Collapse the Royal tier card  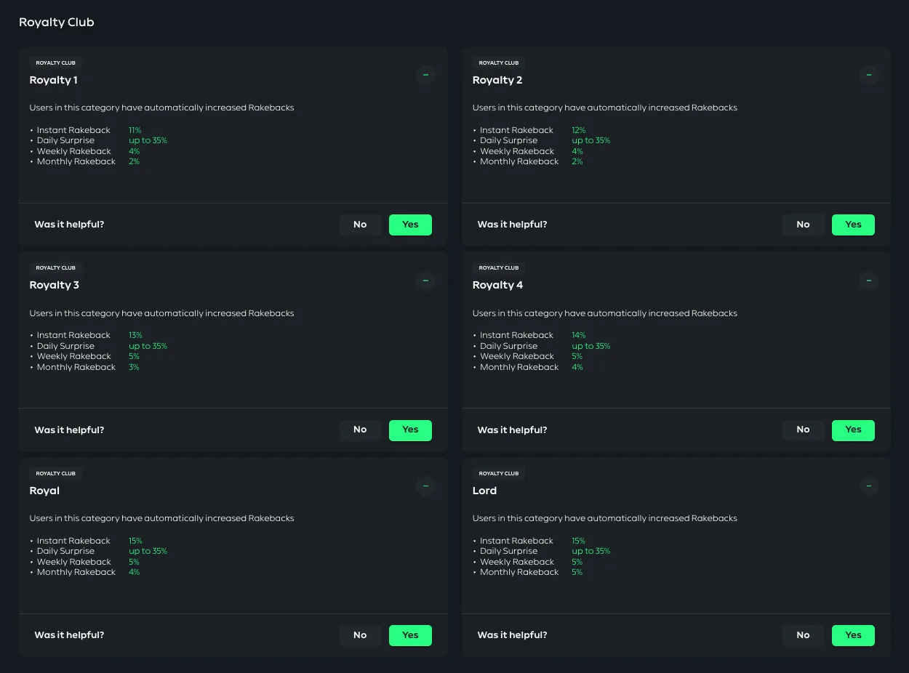click(425, 485)
